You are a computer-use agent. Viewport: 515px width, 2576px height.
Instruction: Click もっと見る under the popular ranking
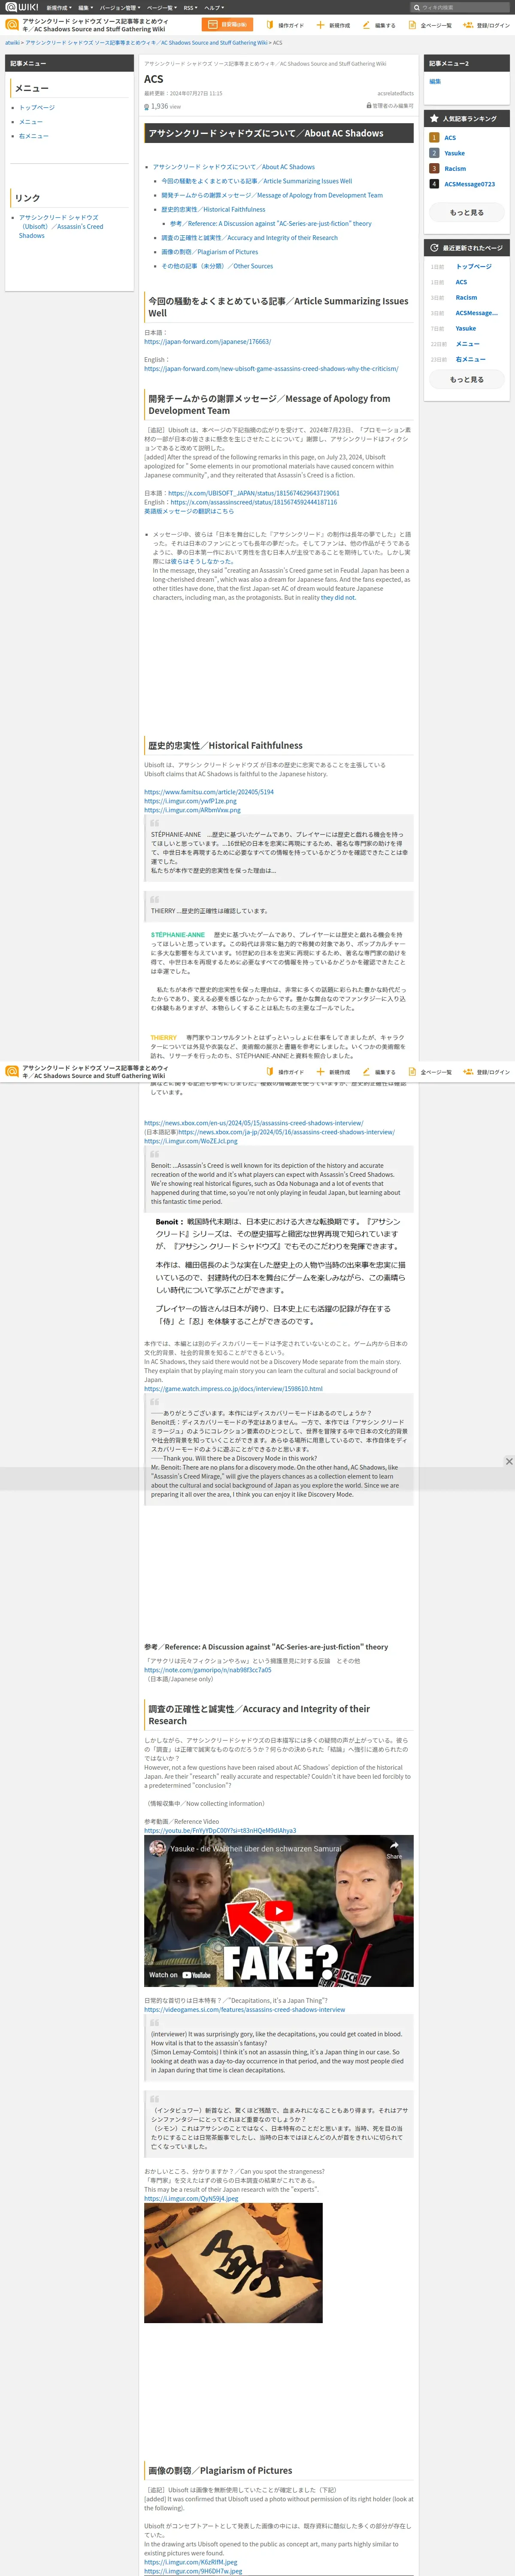click(466, 212)
